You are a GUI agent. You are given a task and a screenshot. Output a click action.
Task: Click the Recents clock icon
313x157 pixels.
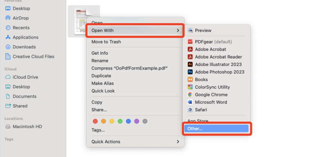click(x=8, y=28)
